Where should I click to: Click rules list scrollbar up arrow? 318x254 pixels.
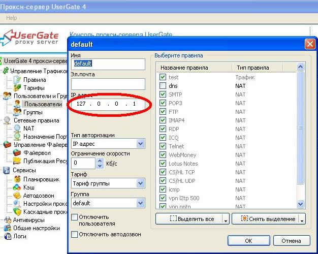pyautogui.click(x=301, y=67)
